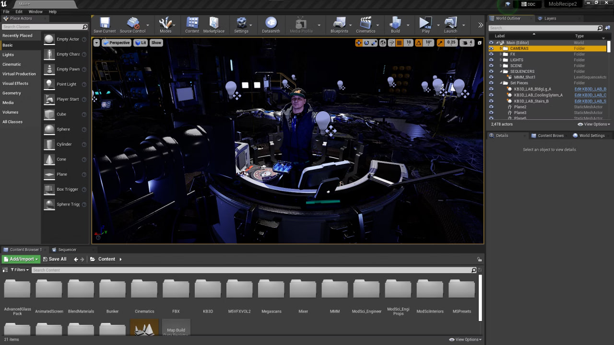614x345 pixels.
Task: Toggle visibility of MMM_Shot1 actor
Action: tap(490, 77)
